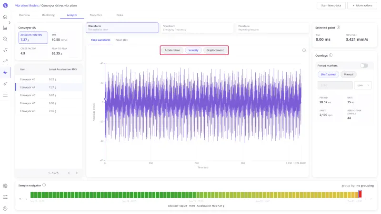Click the shaft speed rpm input field

tap(335, 85)
